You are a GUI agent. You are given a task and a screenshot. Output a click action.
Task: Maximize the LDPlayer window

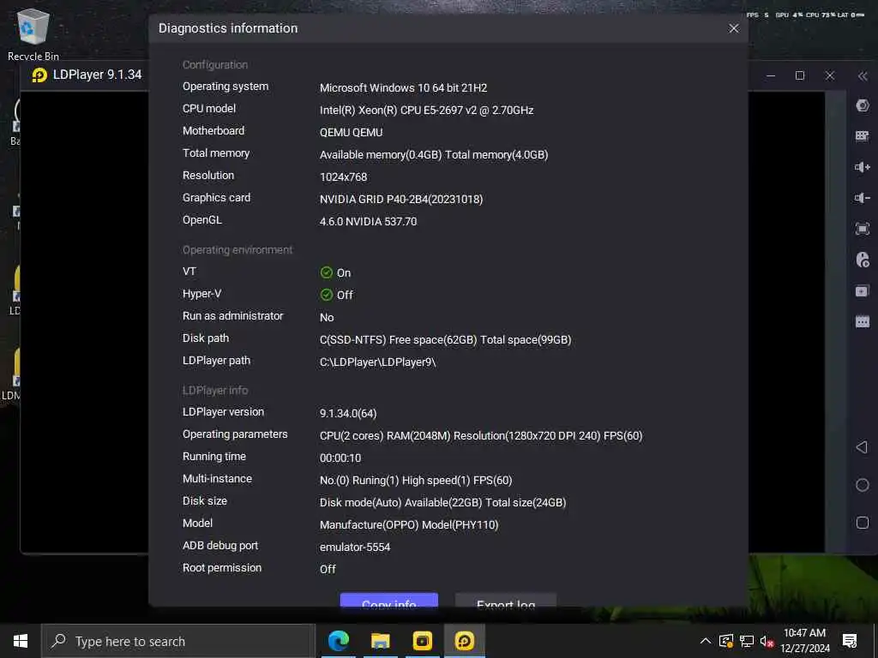[800, 75]
